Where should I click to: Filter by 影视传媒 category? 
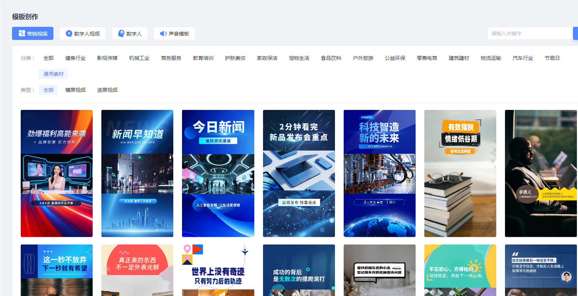tap(107, 58)
